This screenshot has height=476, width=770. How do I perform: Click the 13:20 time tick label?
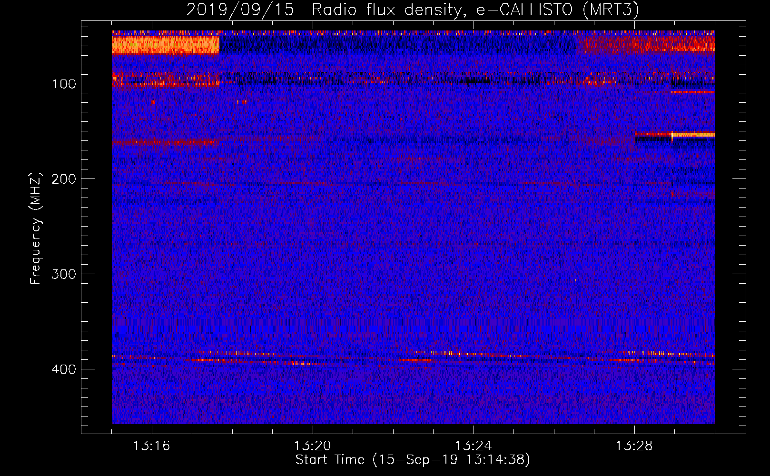(313, 446)
